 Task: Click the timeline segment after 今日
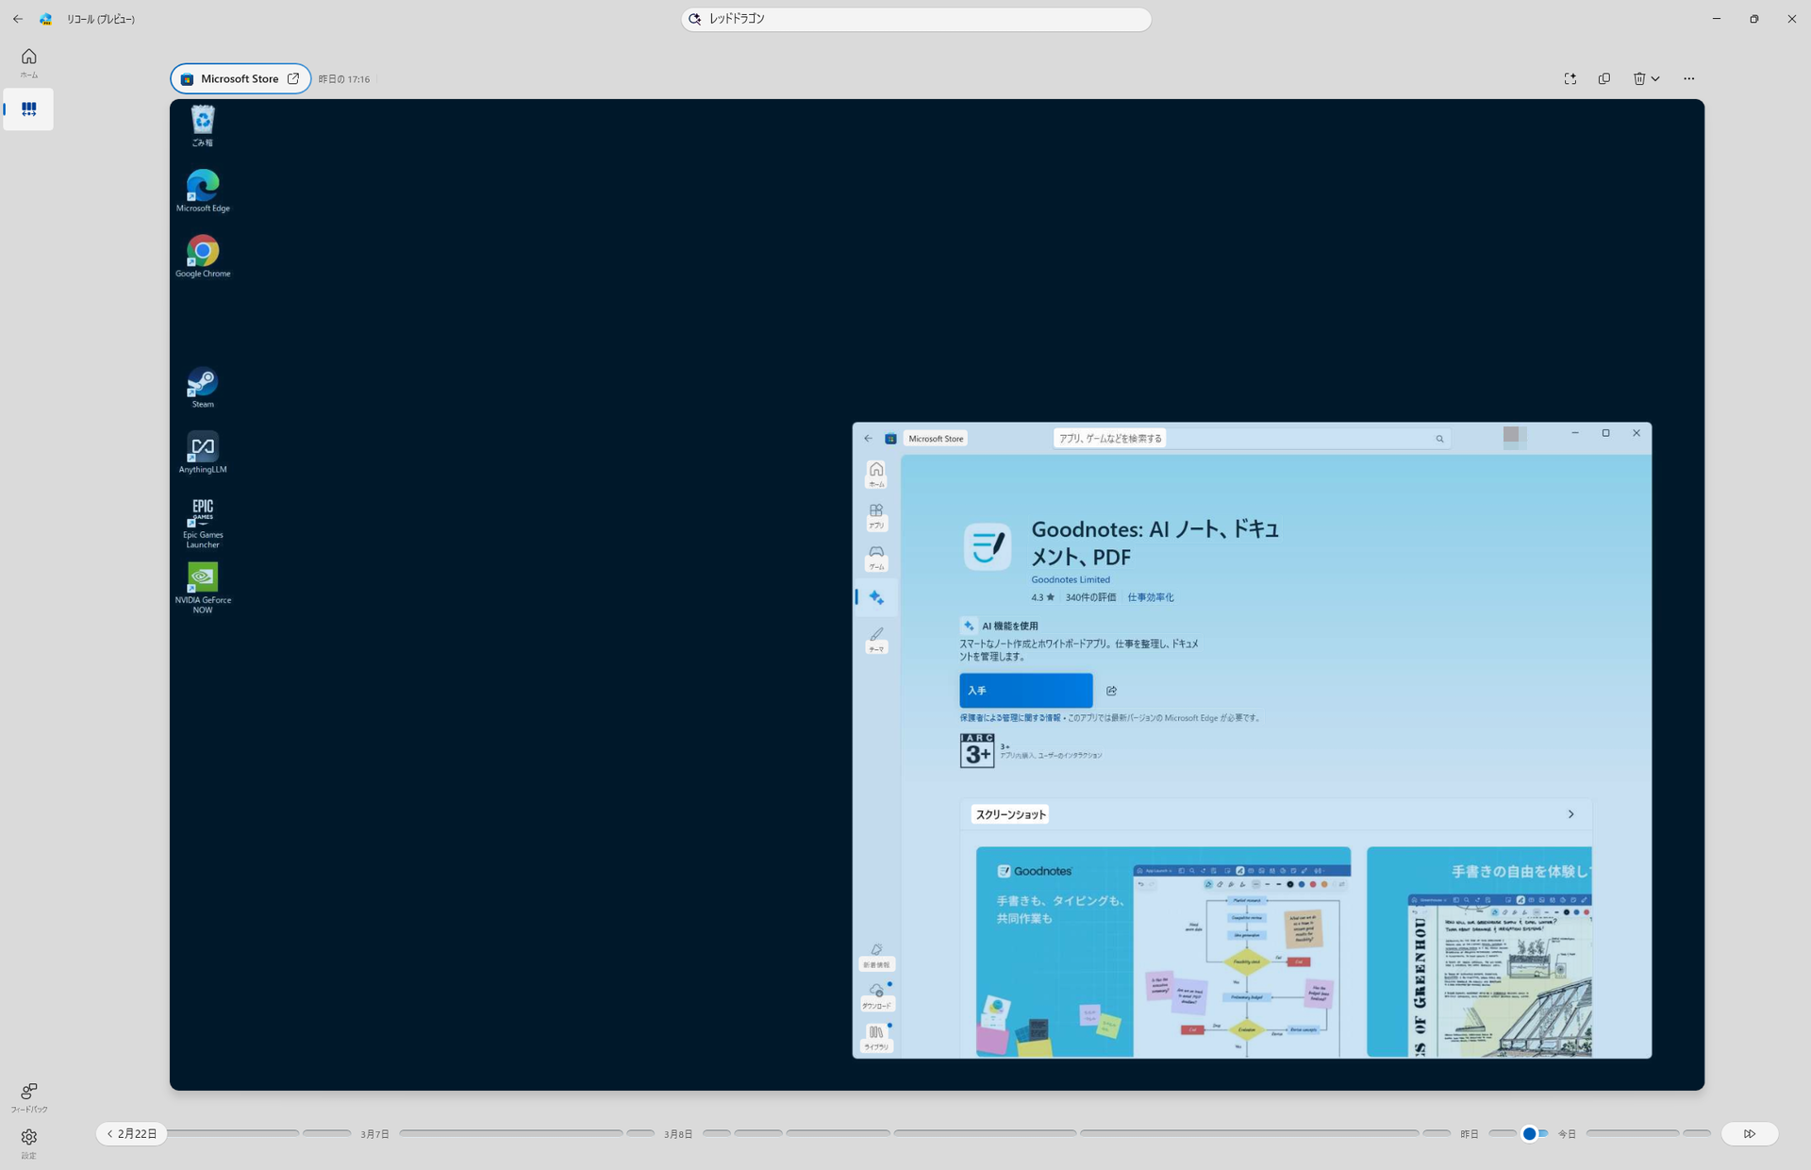(1632, 1133)
